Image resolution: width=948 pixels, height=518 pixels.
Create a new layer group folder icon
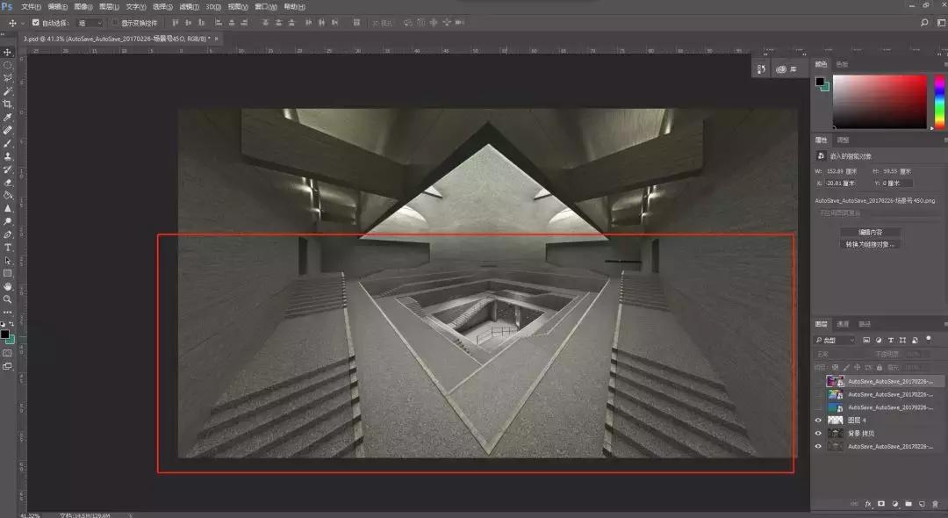908,504
